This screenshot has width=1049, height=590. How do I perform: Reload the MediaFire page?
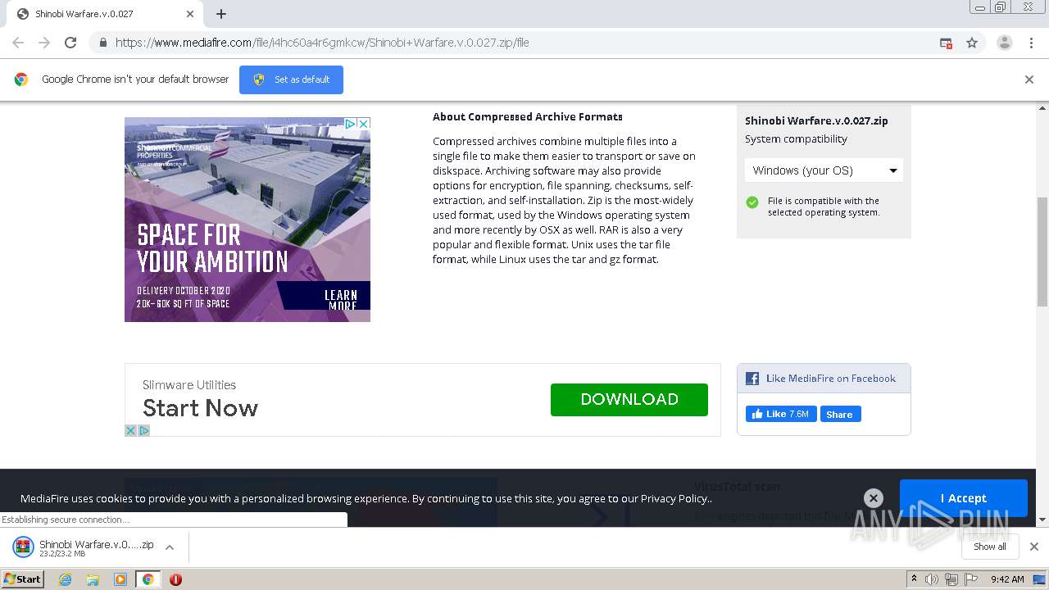70,43
